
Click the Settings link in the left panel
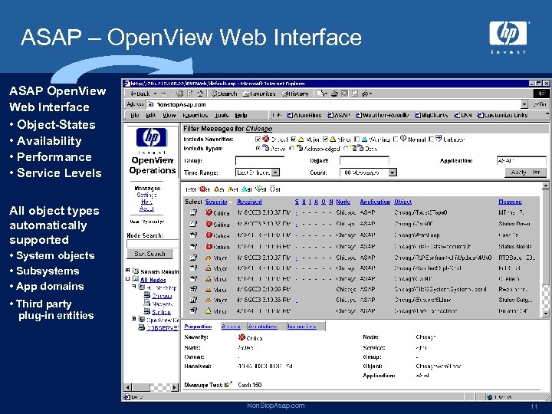pyautogui.click(x=146, y=195)
